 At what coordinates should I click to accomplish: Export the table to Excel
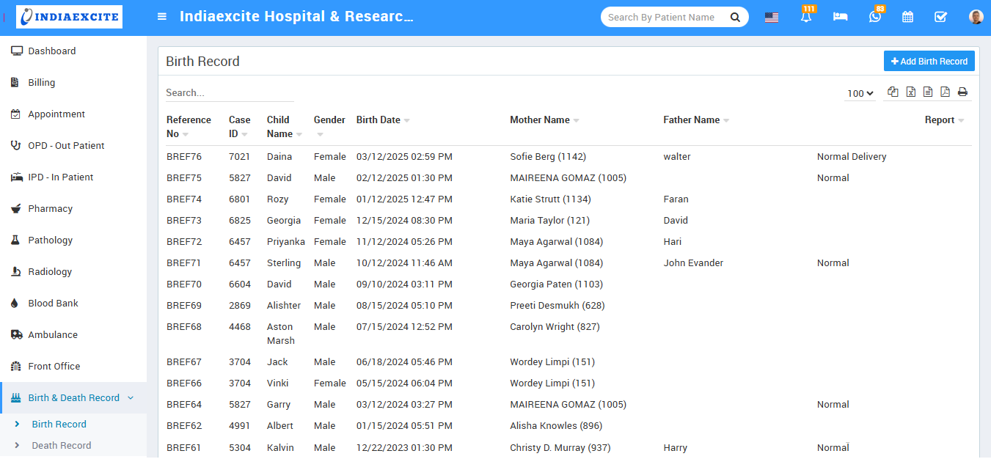pyautogui.click(x=910, y=92)
